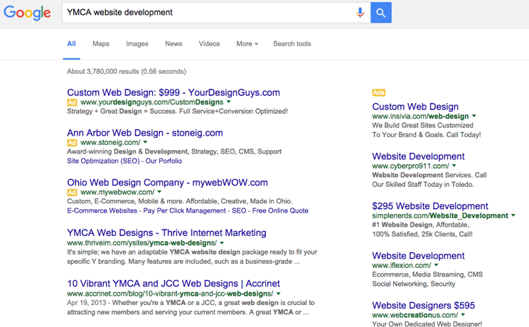The image size is (529, 327).
Task: Switch to the Images tab
Action: click(x=137, y=44)
